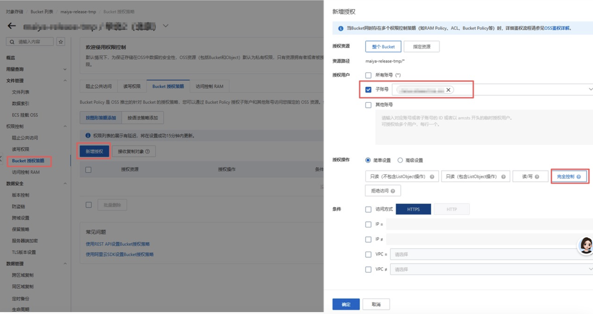This screenshot has width=593, height=314.
Task: Expand the 用量查询 sidebar section
Action: (64, 69)
